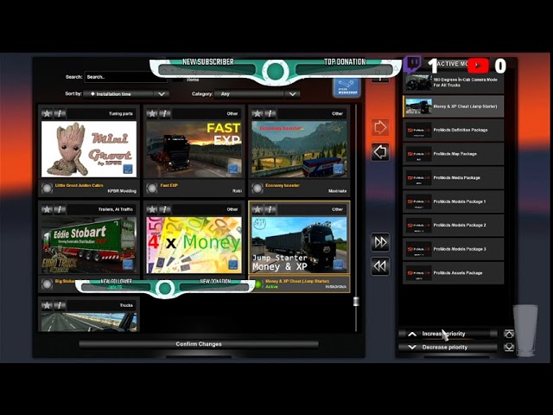Show info for 4 x Money mod
Image resolution: width=553 pixels, height=415 pixels.
click(165, 209)
